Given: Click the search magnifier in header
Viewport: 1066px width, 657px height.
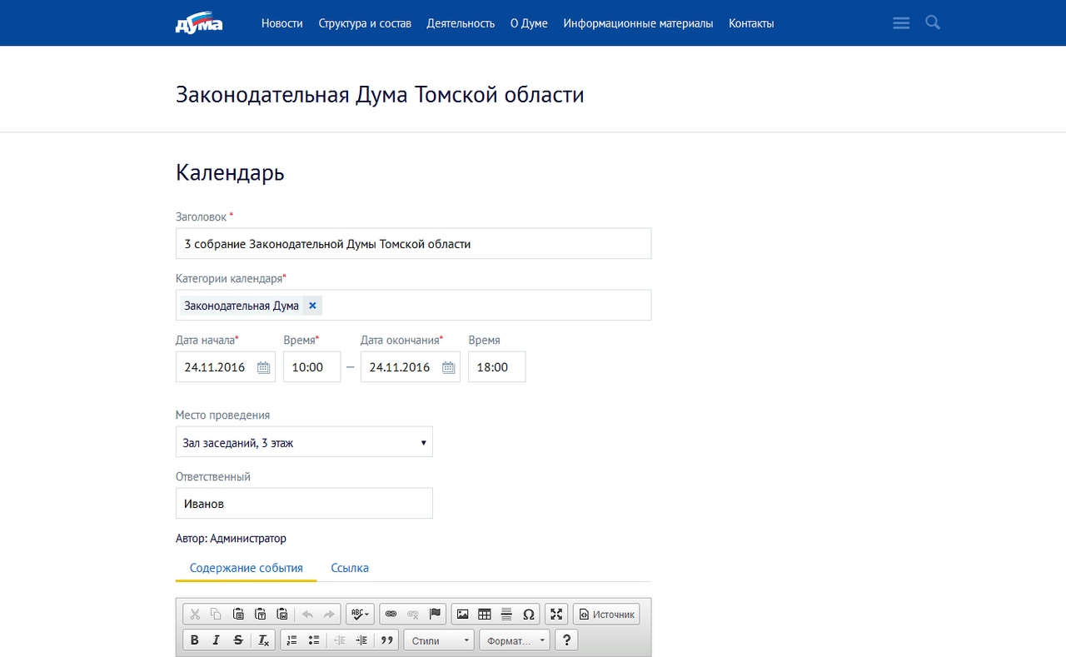Looking at the screenshot, I should point(933,22).
